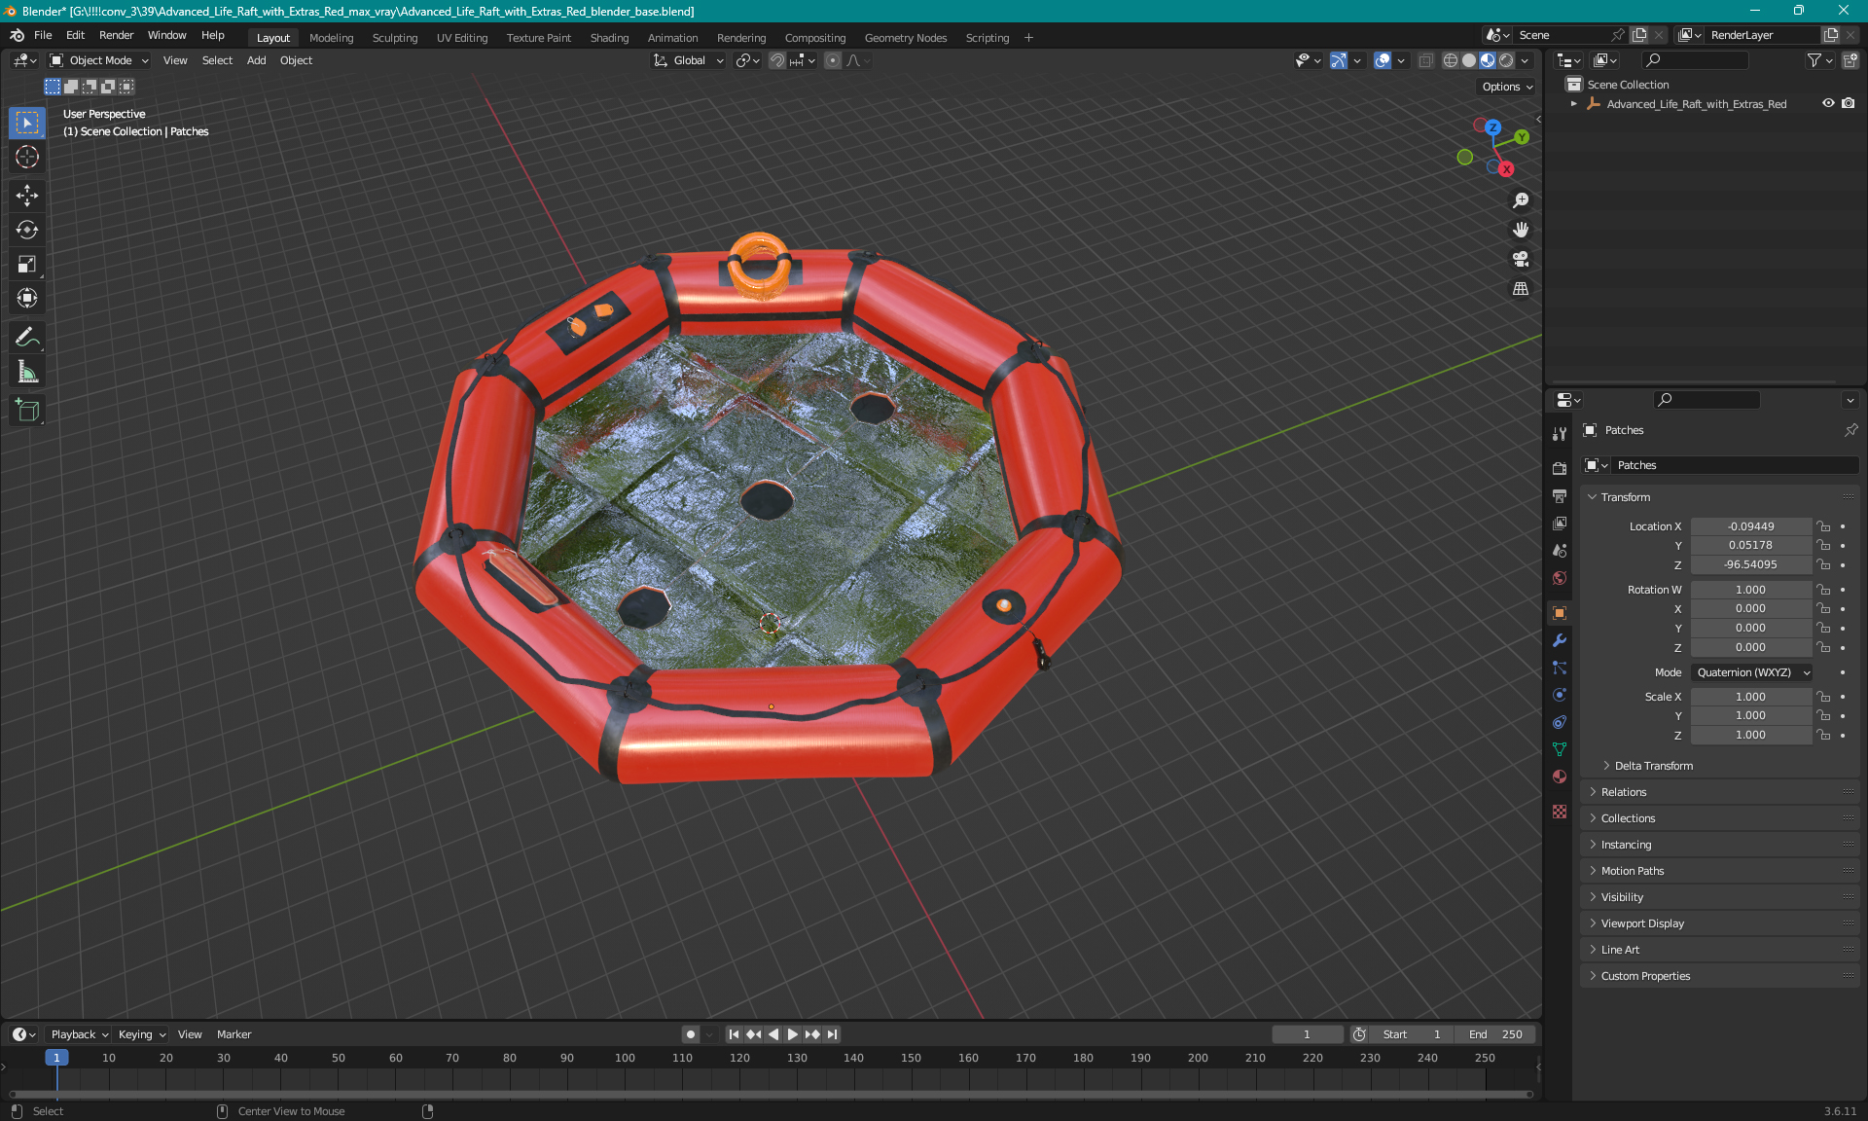Expand the Collections panel
This screenshot has width=1868, height=1121.
tap(1628, 818)
